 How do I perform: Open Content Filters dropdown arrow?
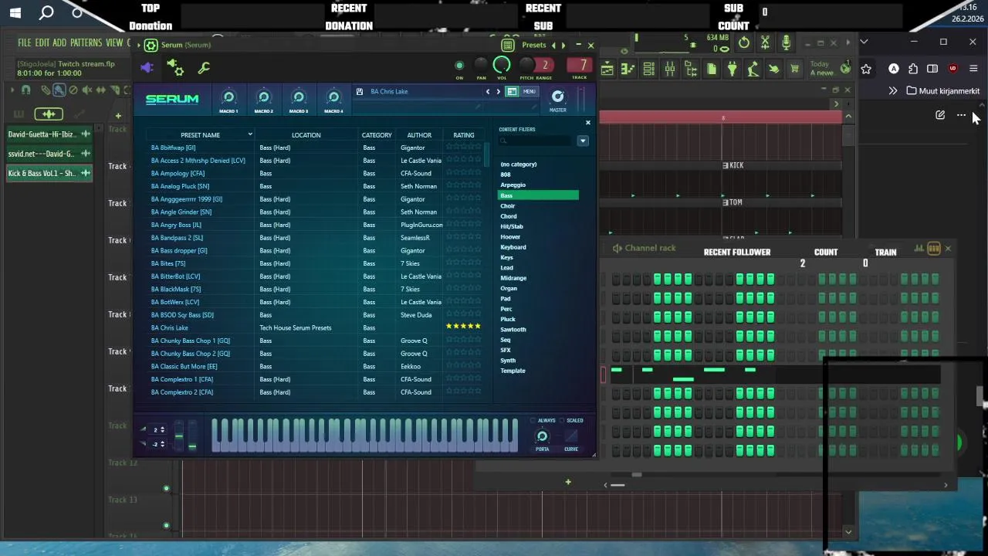(x=583, y=141)
